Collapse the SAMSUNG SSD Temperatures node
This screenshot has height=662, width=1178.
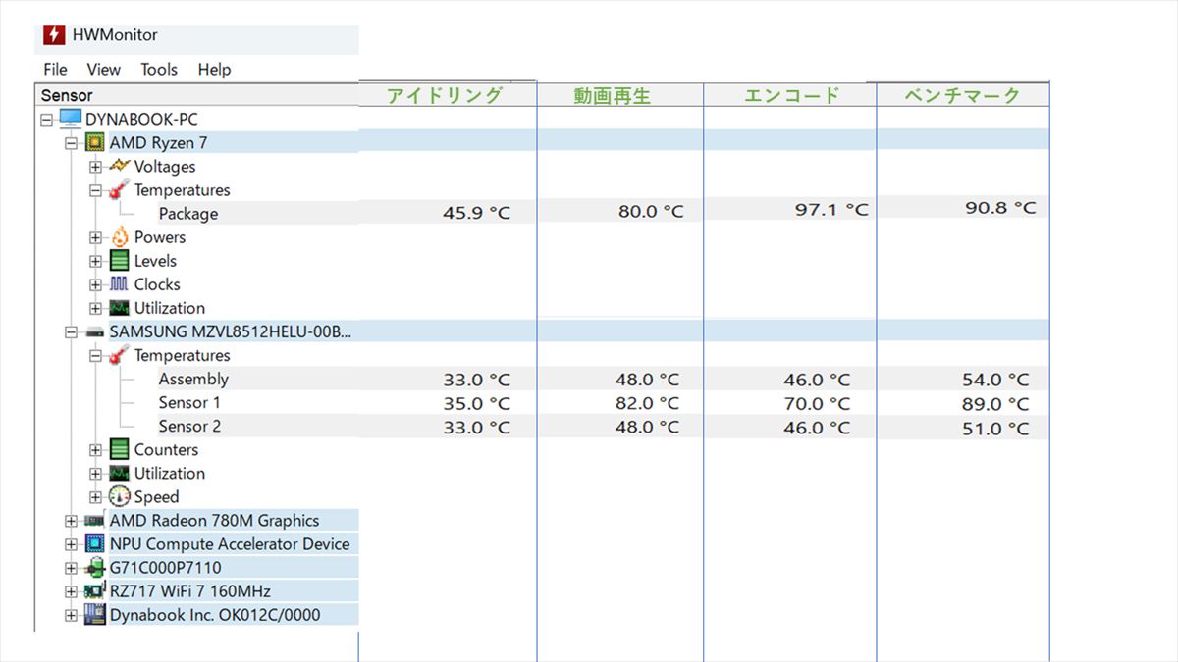point(95,356)
